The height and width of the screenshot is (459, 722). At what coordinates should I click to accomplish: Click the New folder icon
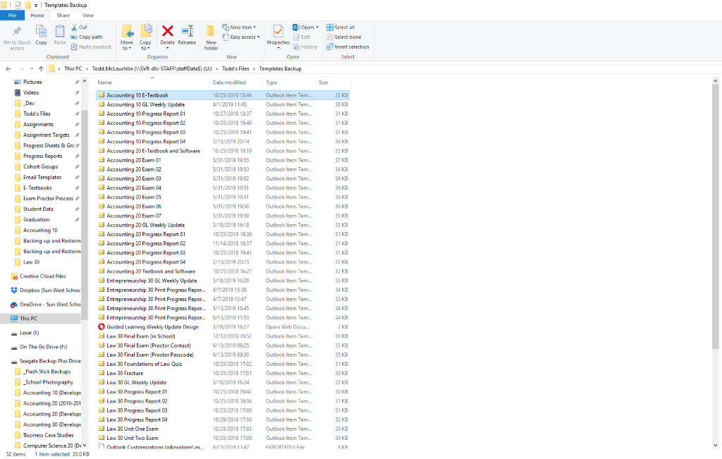pos(211,31)
